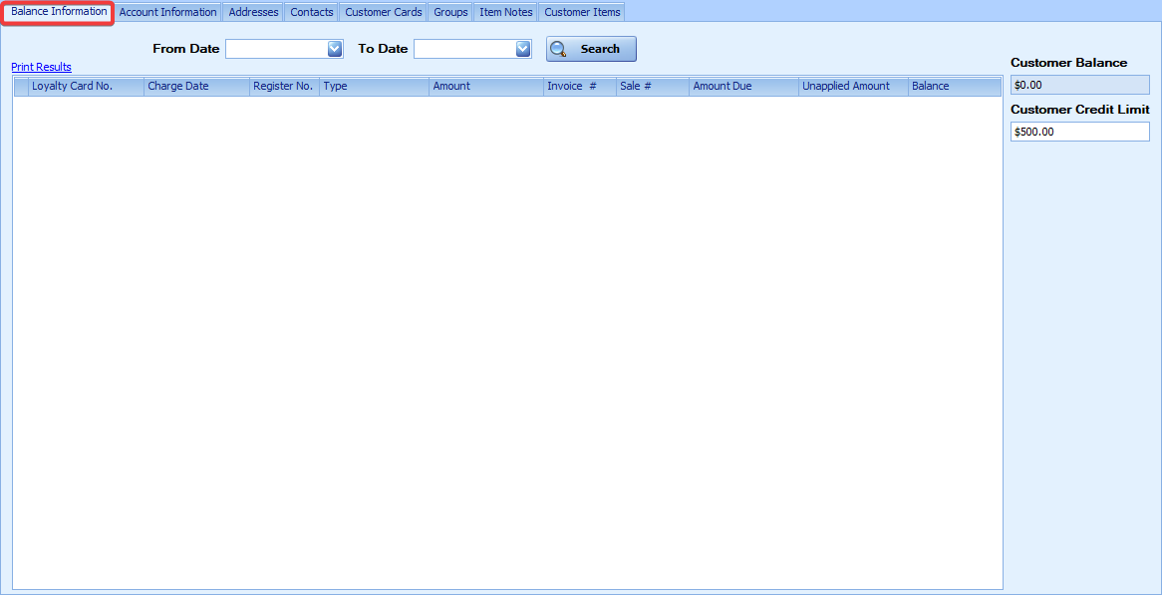Switch to the Account Information tab
Image resolution: width=1162 pixels, height=595 pixels.
click(x=167, y=12)
